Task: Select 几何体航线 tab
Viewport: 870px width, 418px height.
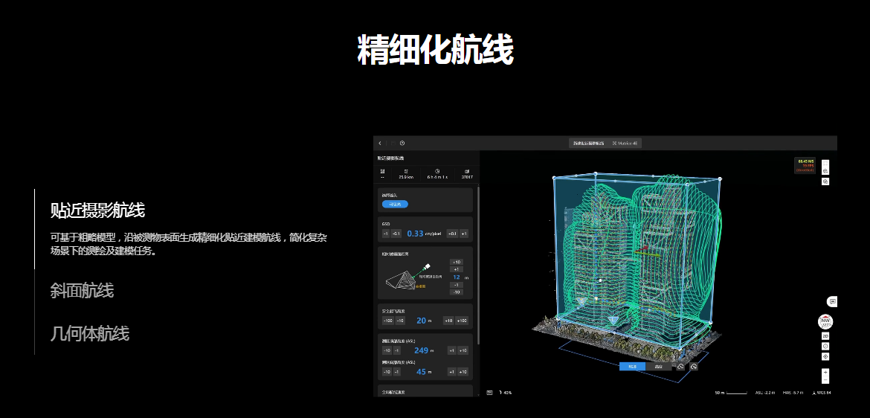Action: (x=89, y=332)
